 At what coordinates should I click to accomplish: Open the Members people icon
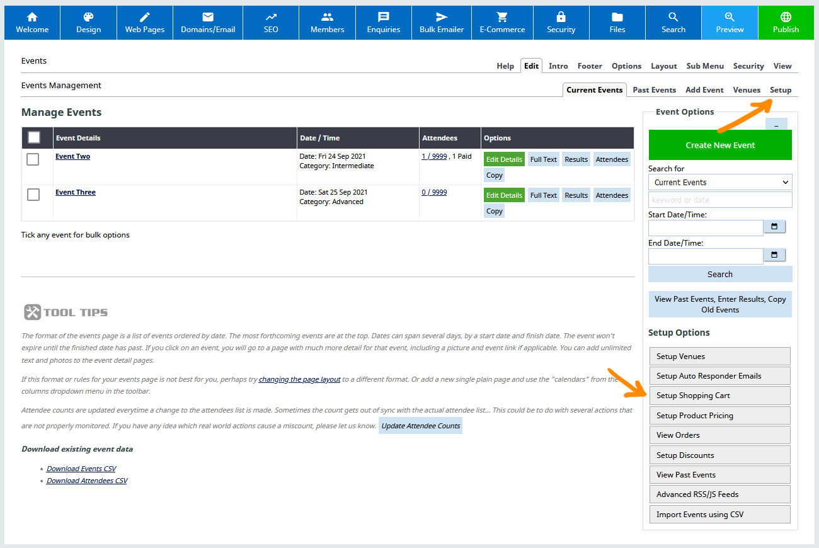[x=327, y=18]
